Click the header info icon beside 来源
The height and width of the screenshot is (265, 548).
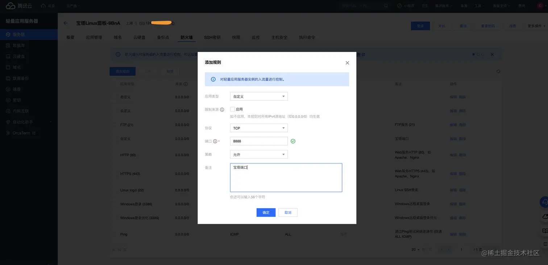(186, 84)
